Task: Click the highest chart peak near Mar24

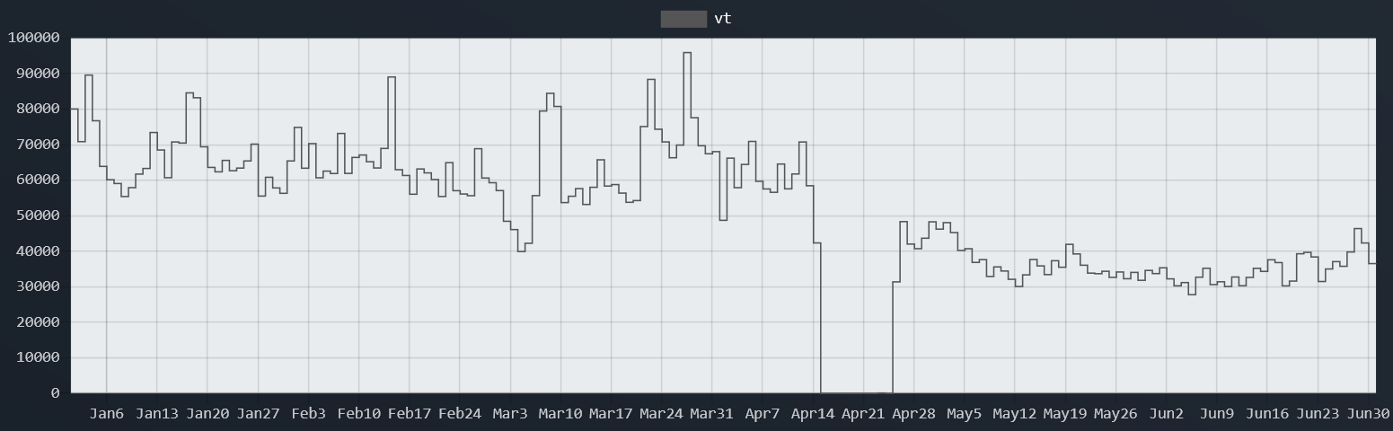Action: pos(687,53)
